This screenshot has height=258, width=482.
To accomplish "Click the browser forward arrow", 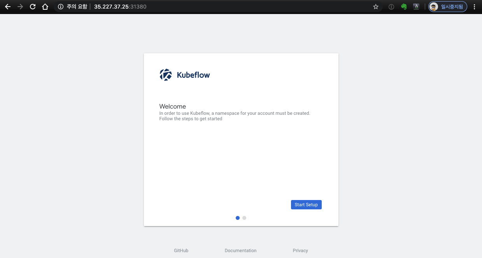I will (20, 7).
